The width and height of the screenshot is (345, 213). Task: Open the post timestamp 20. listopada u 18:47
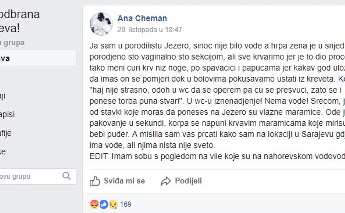(x=150, y=29)
